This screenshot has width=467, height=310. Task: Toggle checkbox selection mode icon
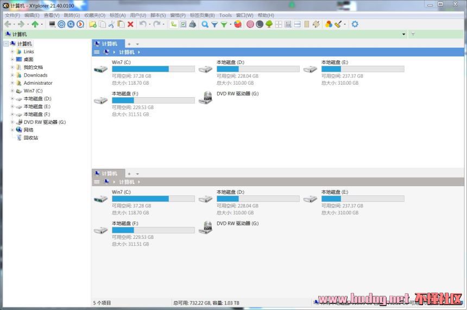(x=183, y=24)
